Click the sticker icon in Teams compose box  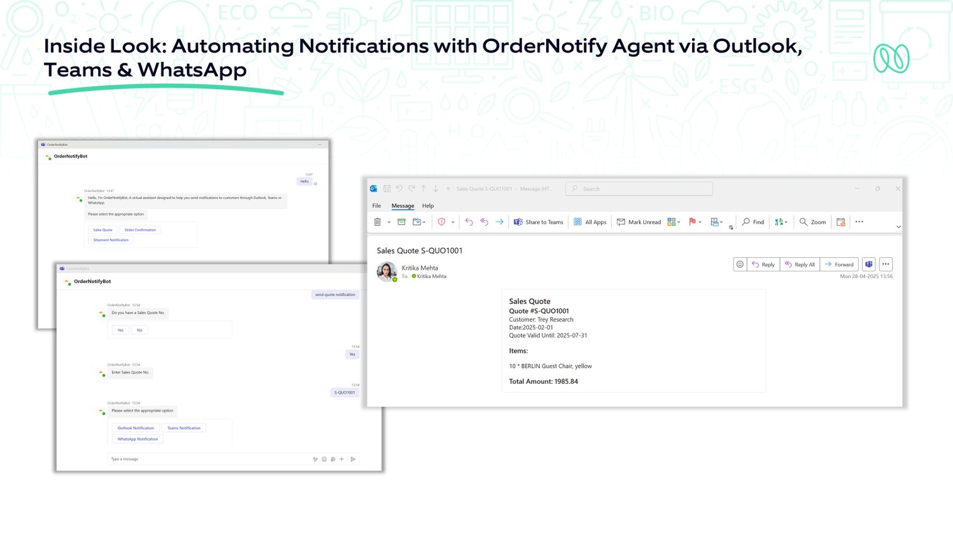pyautogui.click(x=333, y=459)
